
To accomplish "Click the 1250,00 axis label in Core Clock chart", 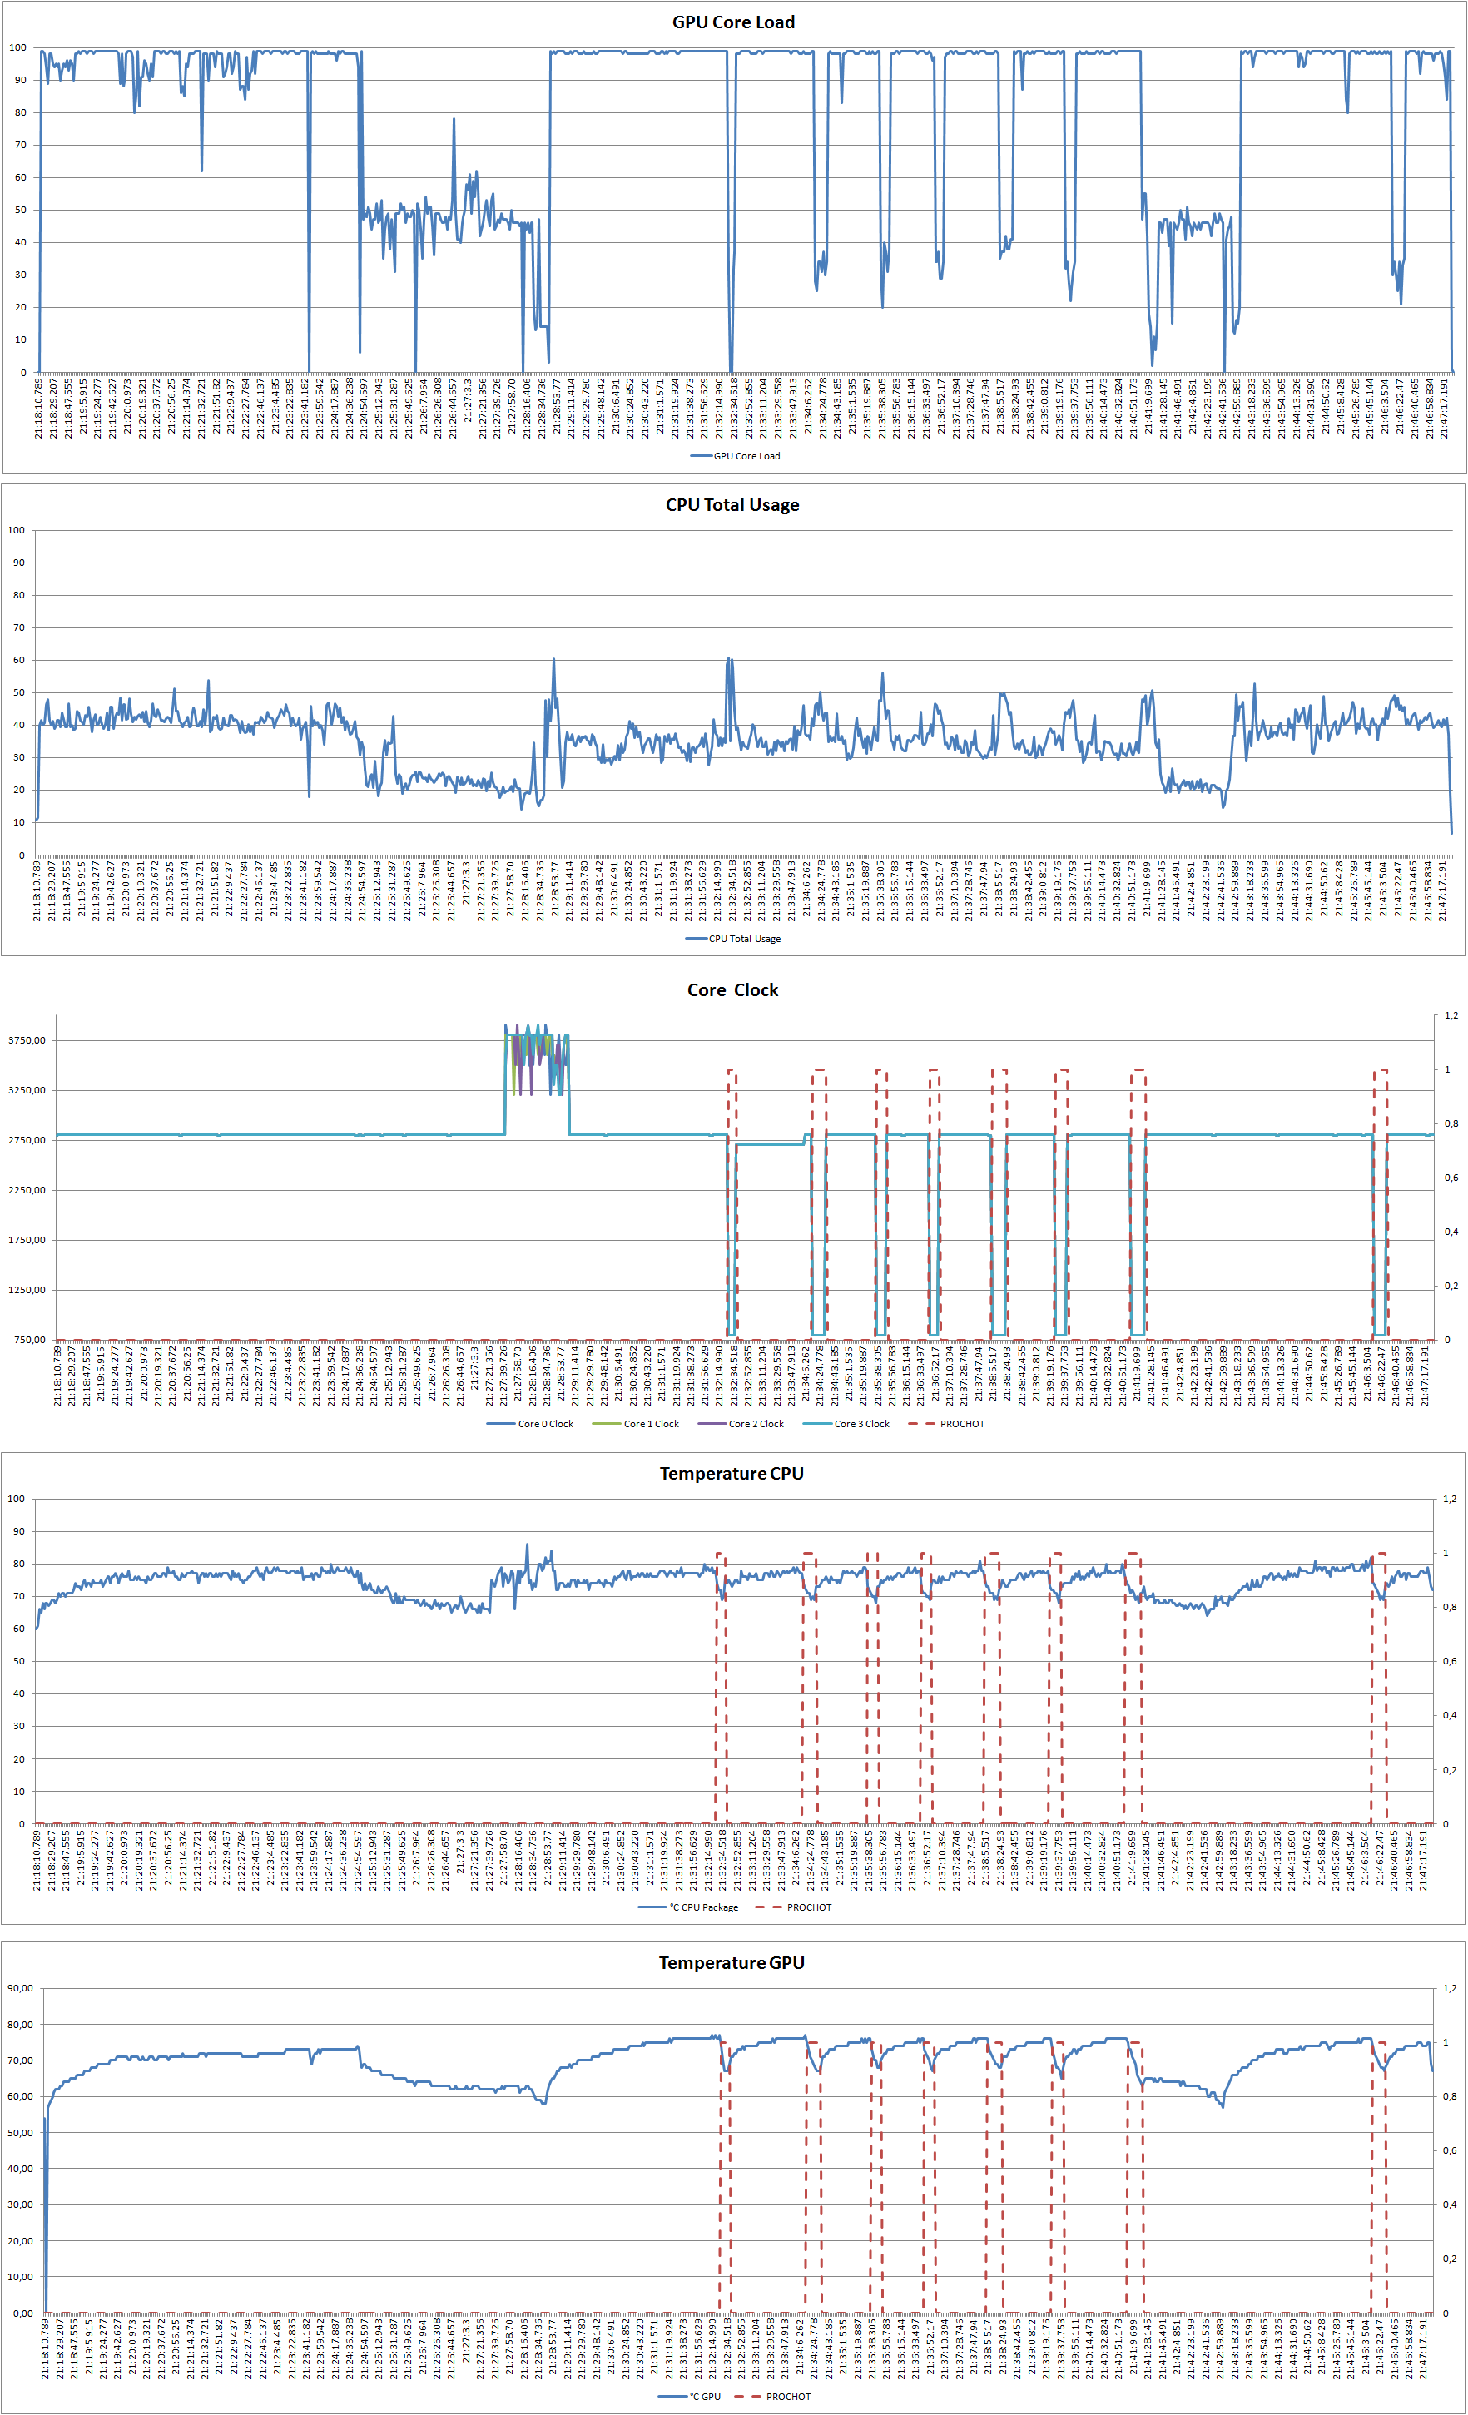I will click(x=27, y=1290).
